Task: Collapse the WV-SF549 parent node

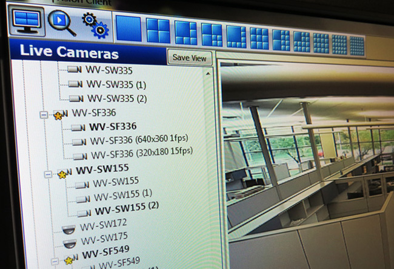Action: (x=55, y=262)
